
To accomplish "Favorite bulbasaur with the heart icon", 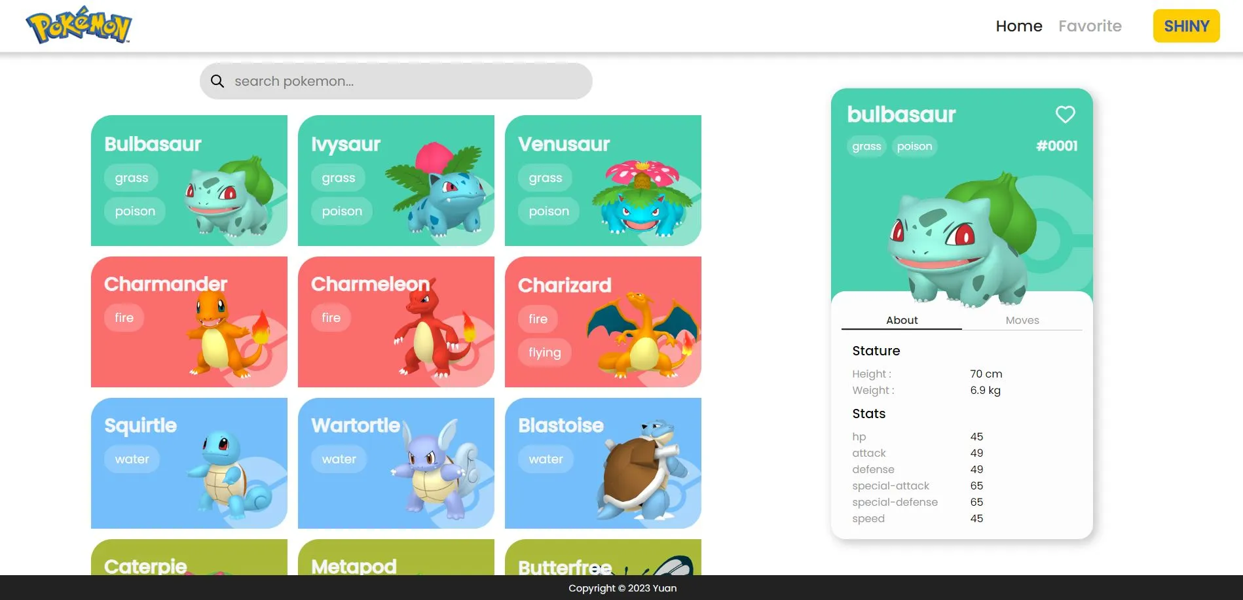I will tap(1065, 115).
